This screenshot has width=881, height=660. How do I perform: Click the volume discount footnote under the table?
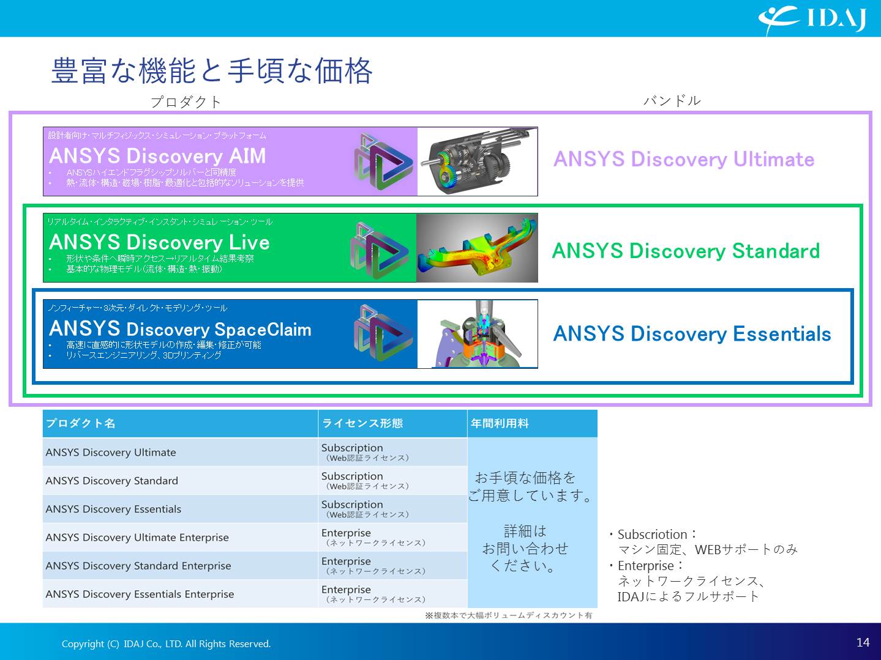tap(508, 615)
